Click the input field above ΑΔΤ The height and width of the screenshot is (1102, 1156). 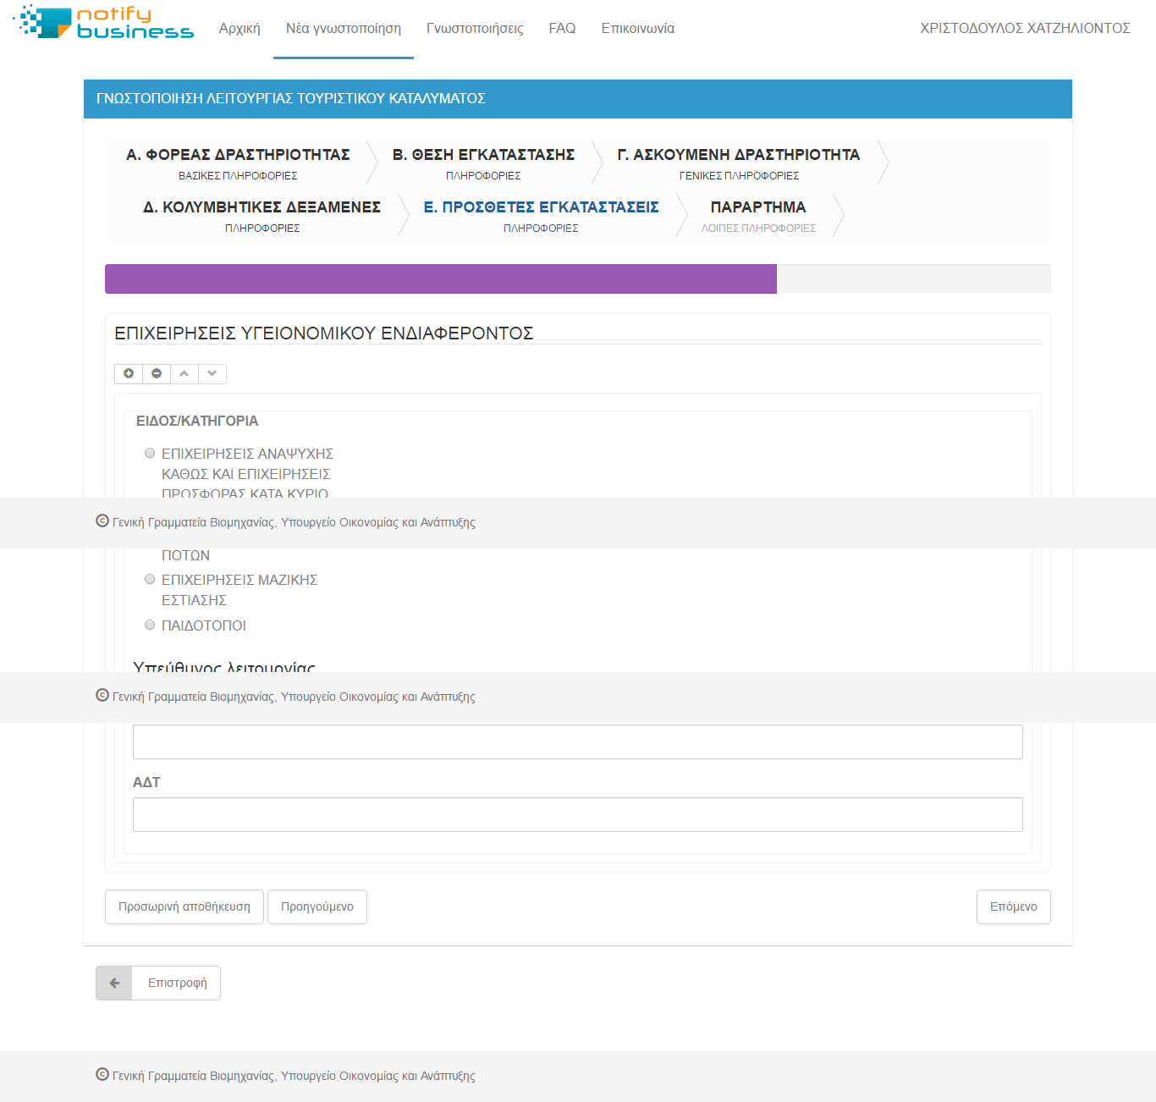578,741
